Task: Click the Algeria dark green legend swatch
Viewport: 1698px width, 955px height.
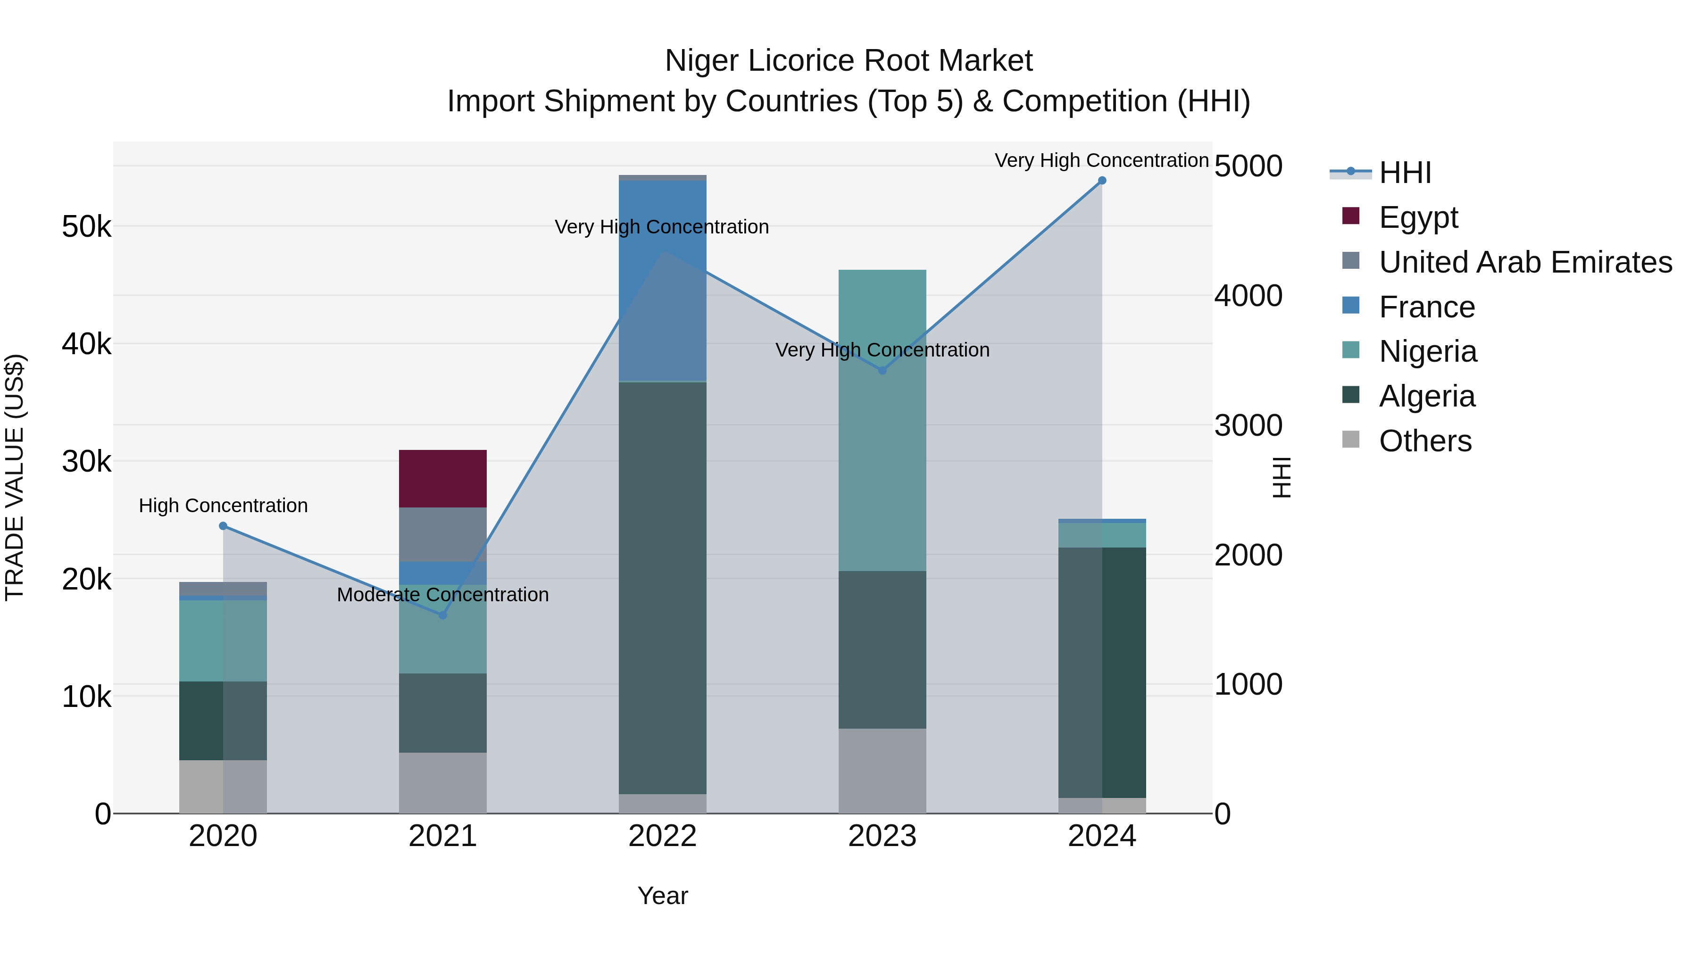Action: [x=1351, y=395]
